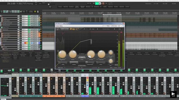
Task: Open the Options menu
Action: point(24,1)
